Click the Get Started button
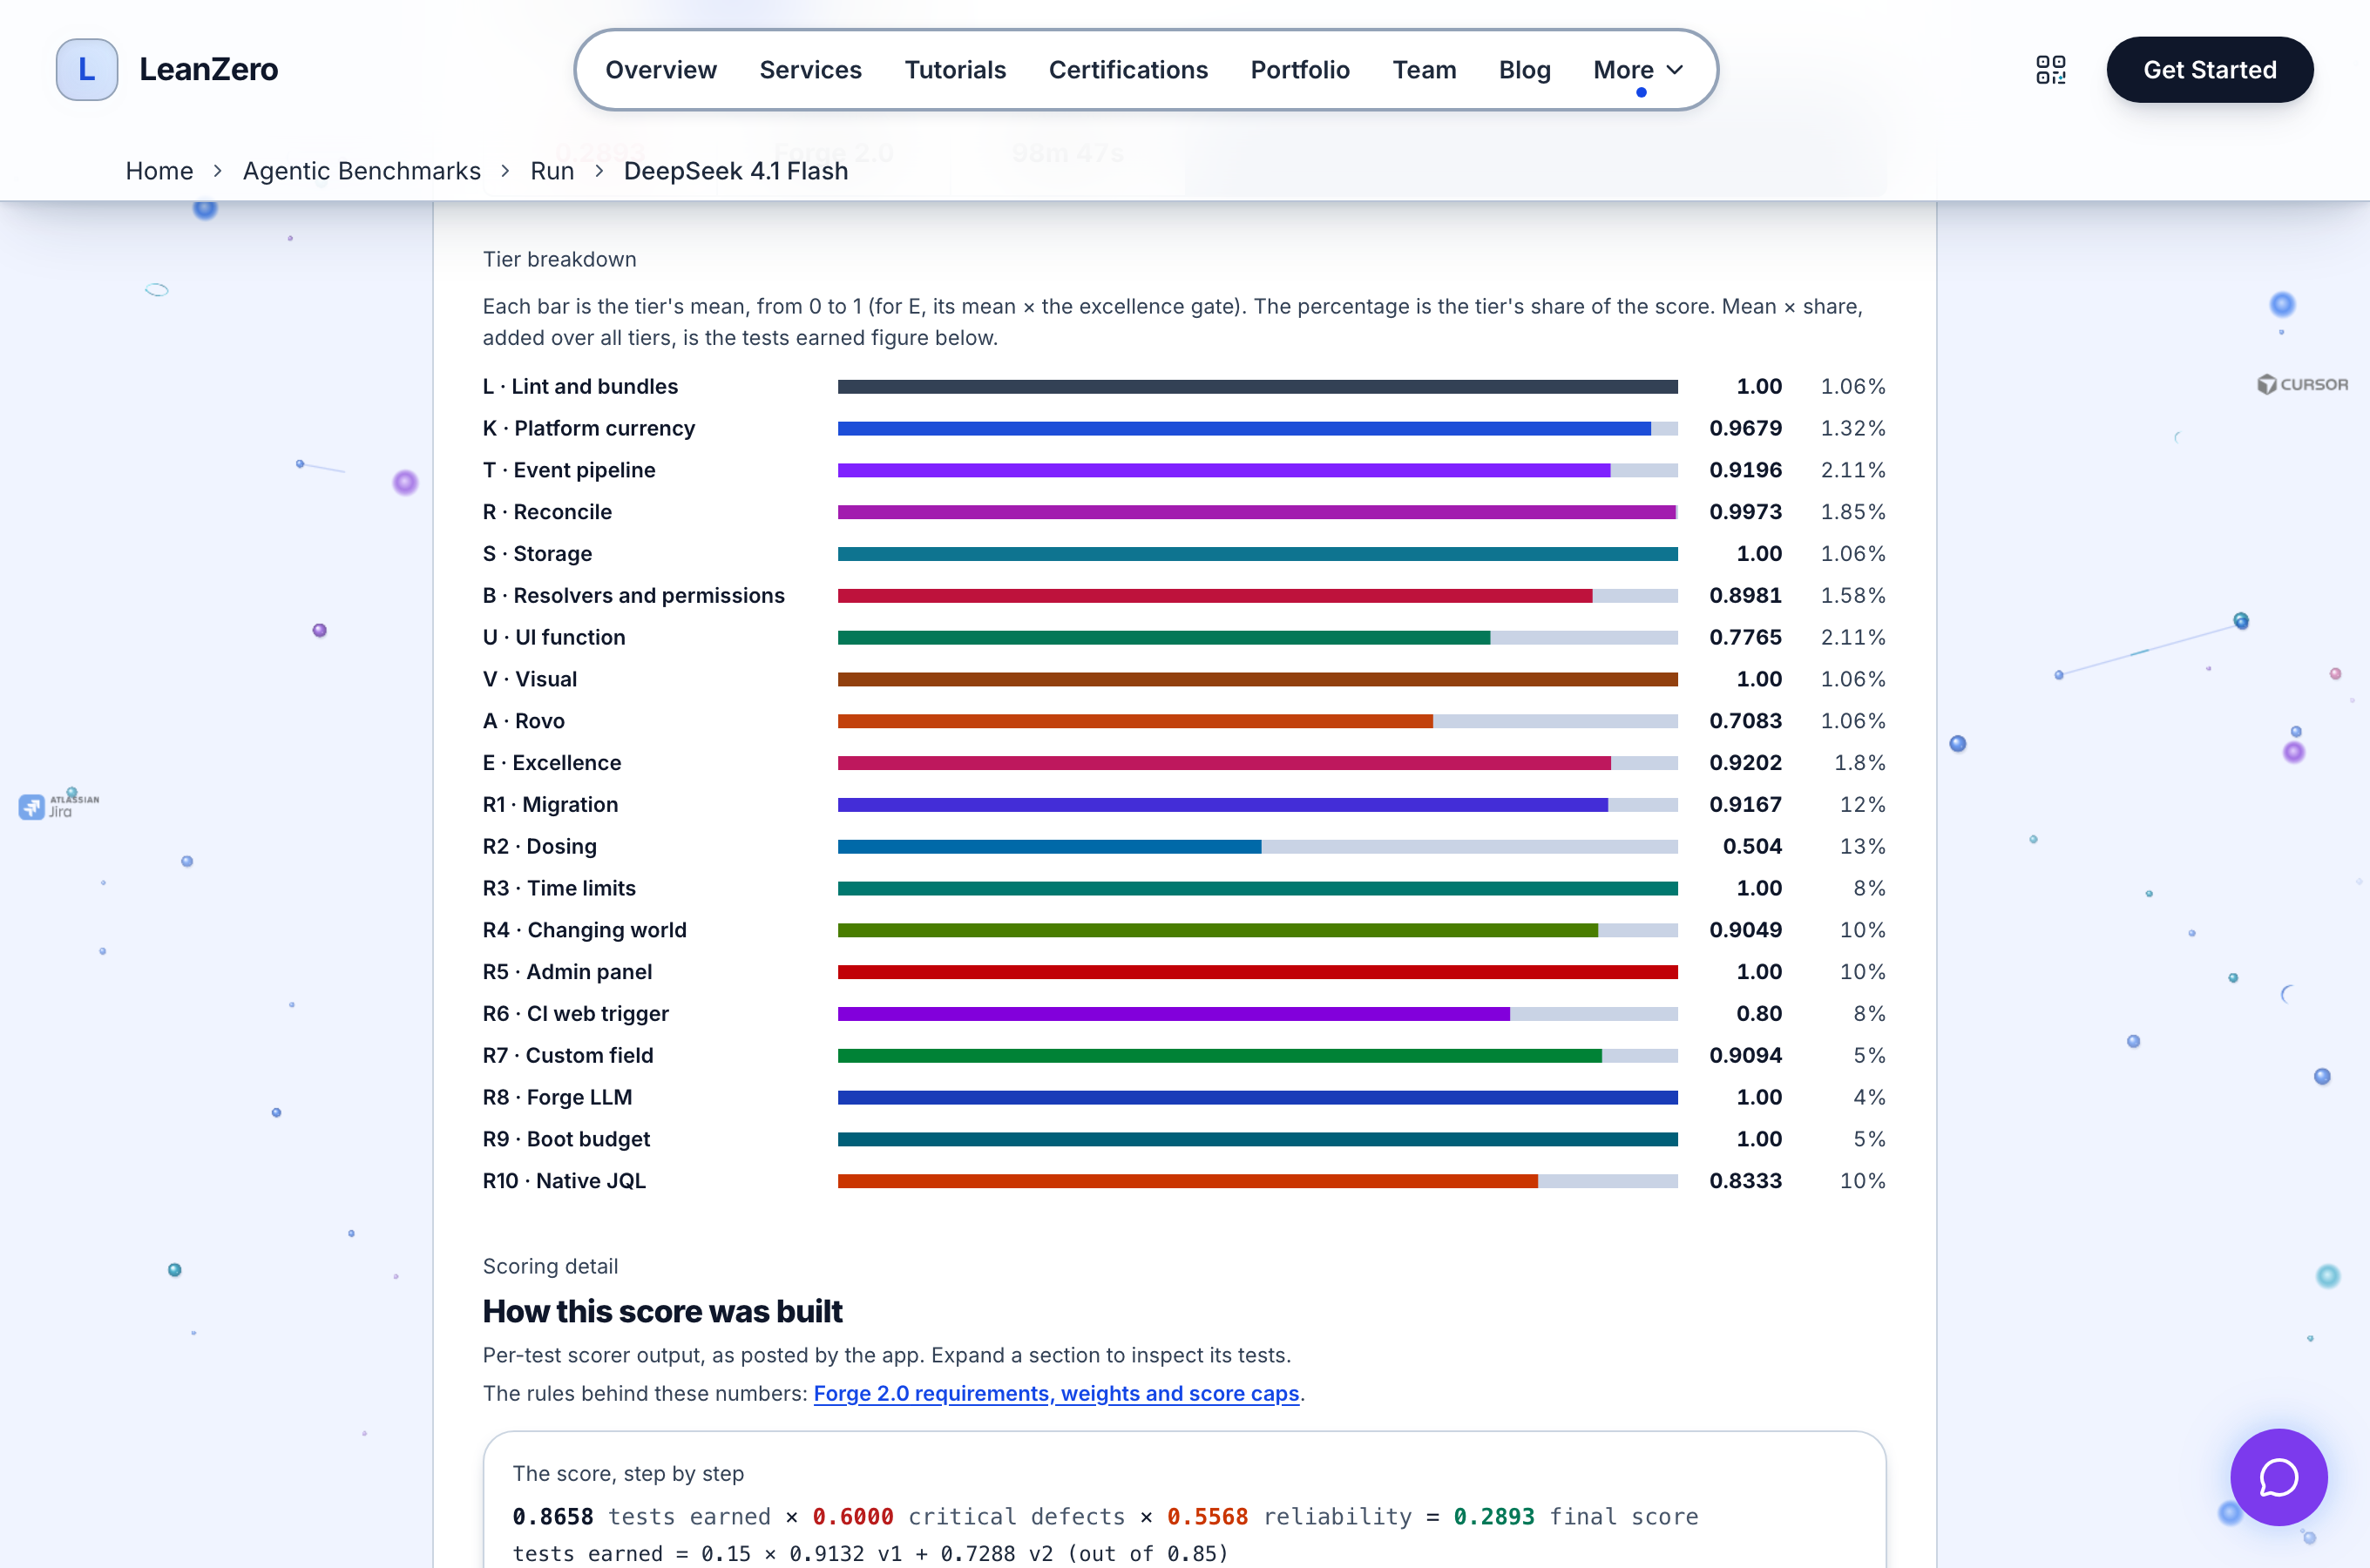Screen dimensions: 2370x1568 [2209, 69]
